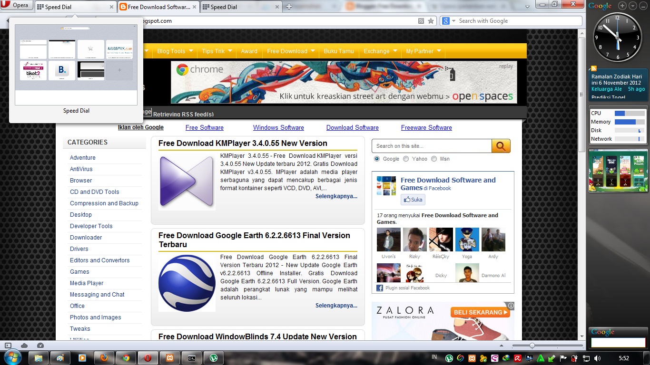Expand the Exchange menu
The height and width of the screenshot is (365, 650).
pos(380,51)
